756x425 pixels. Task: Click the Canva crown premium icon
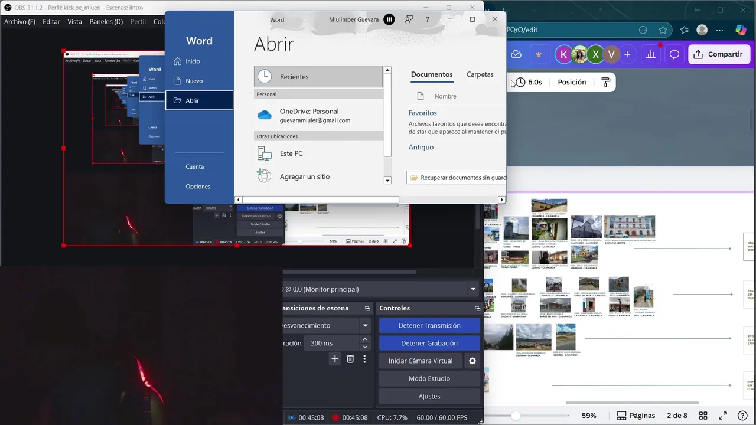pos(539,54)
